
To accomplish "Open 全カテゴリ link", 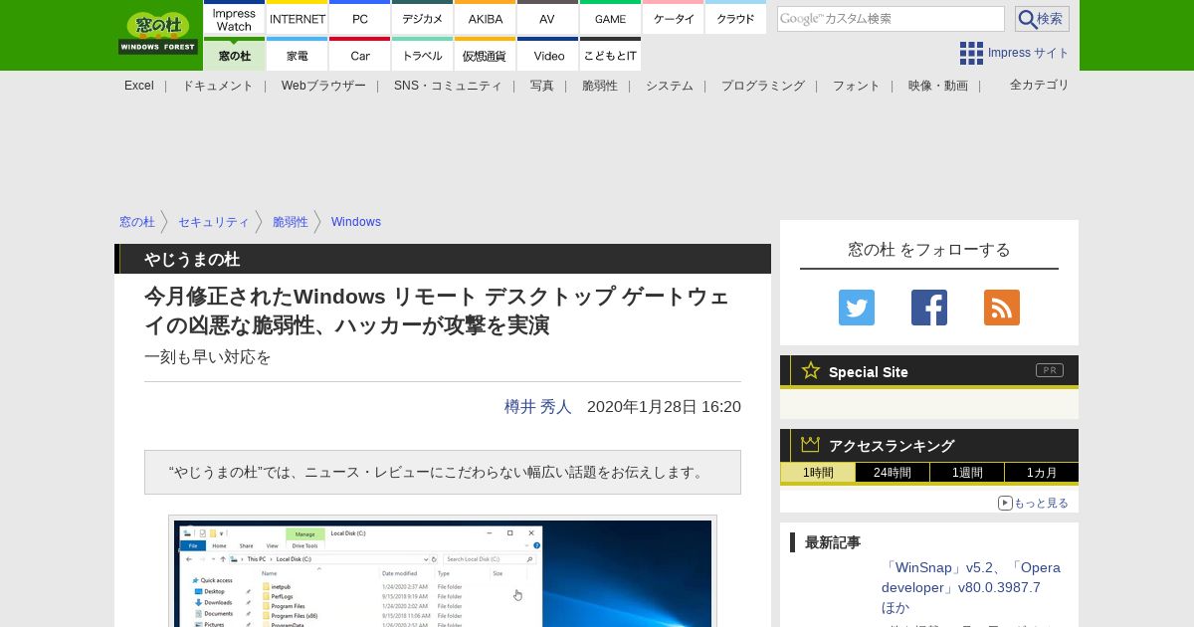I will point(1040,85).
